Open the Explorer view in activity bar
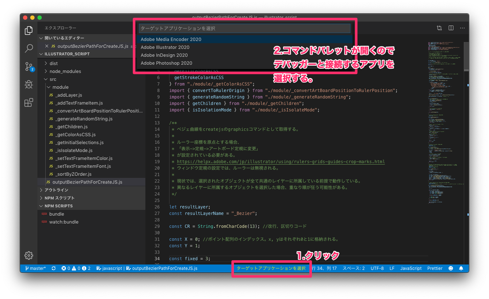The height and width of the screenshot is (299, 489). click(x=29, y=31)
